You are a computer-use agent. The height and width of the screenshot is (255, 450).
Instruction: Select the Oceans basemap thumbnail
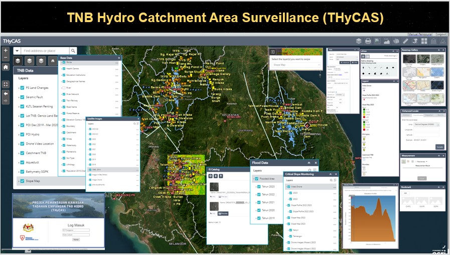pos(437,72)
